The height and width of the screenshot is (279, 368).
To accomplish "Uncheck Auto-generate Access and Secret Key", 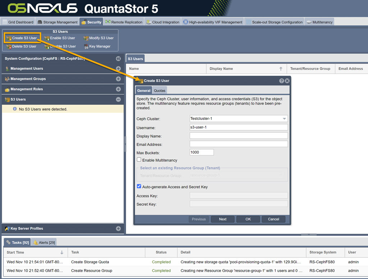I will [x=139, y=186].
